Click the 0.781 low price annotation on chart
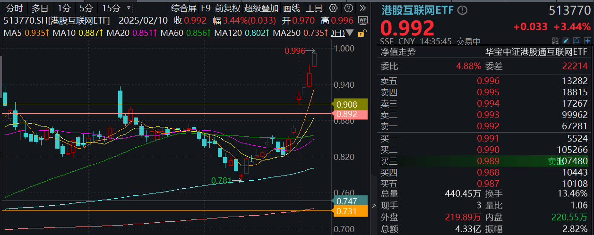The width and height of the screenshot is (594, 235). point(222,180)
